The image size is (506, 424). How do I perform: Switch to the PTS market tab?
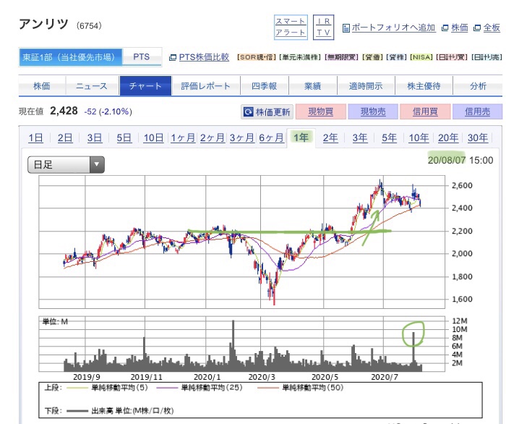click(142, 57)
